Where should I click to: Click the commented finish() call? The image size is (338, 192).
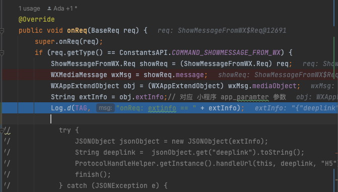[93, 174]
